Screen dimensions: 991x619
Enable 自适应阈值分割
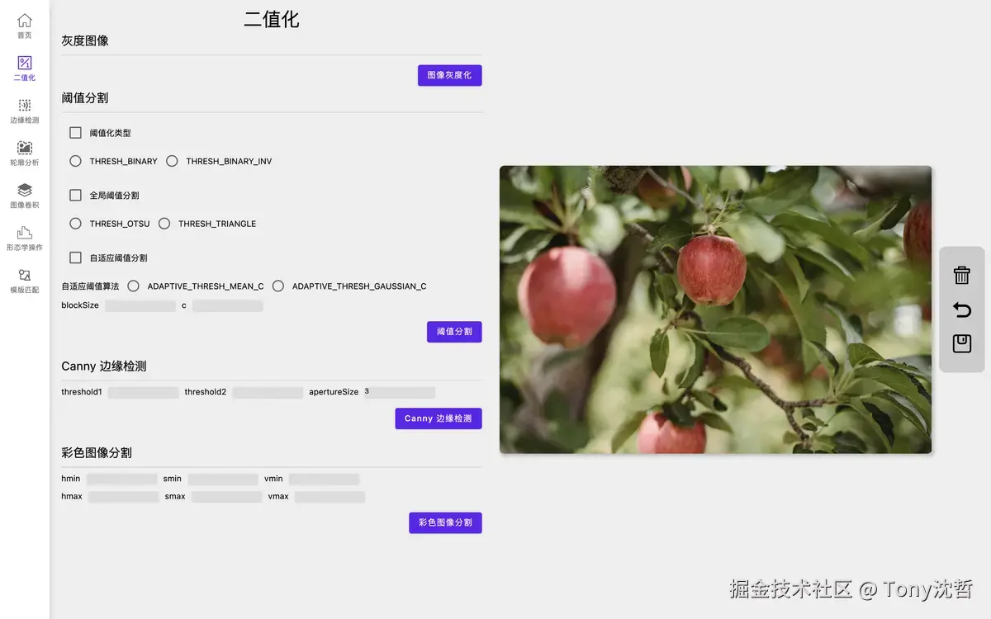(x=75, y=258)
